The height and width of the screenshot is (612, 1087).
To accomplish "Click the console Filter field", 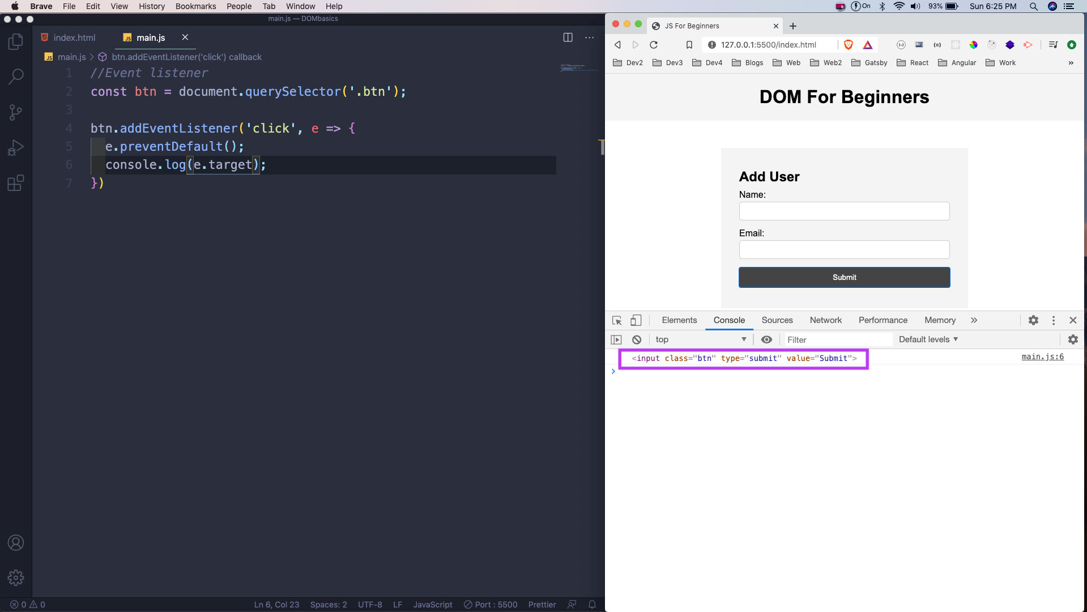I will tap(837, 339).
